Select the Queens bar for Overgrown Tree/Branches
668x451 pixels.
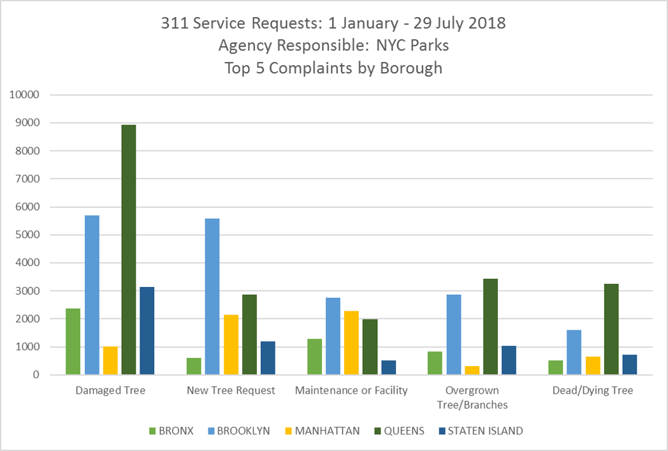490,327
